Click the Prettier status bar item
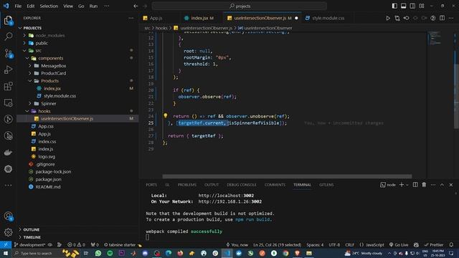459x258 pixels. tap(434, 244)
